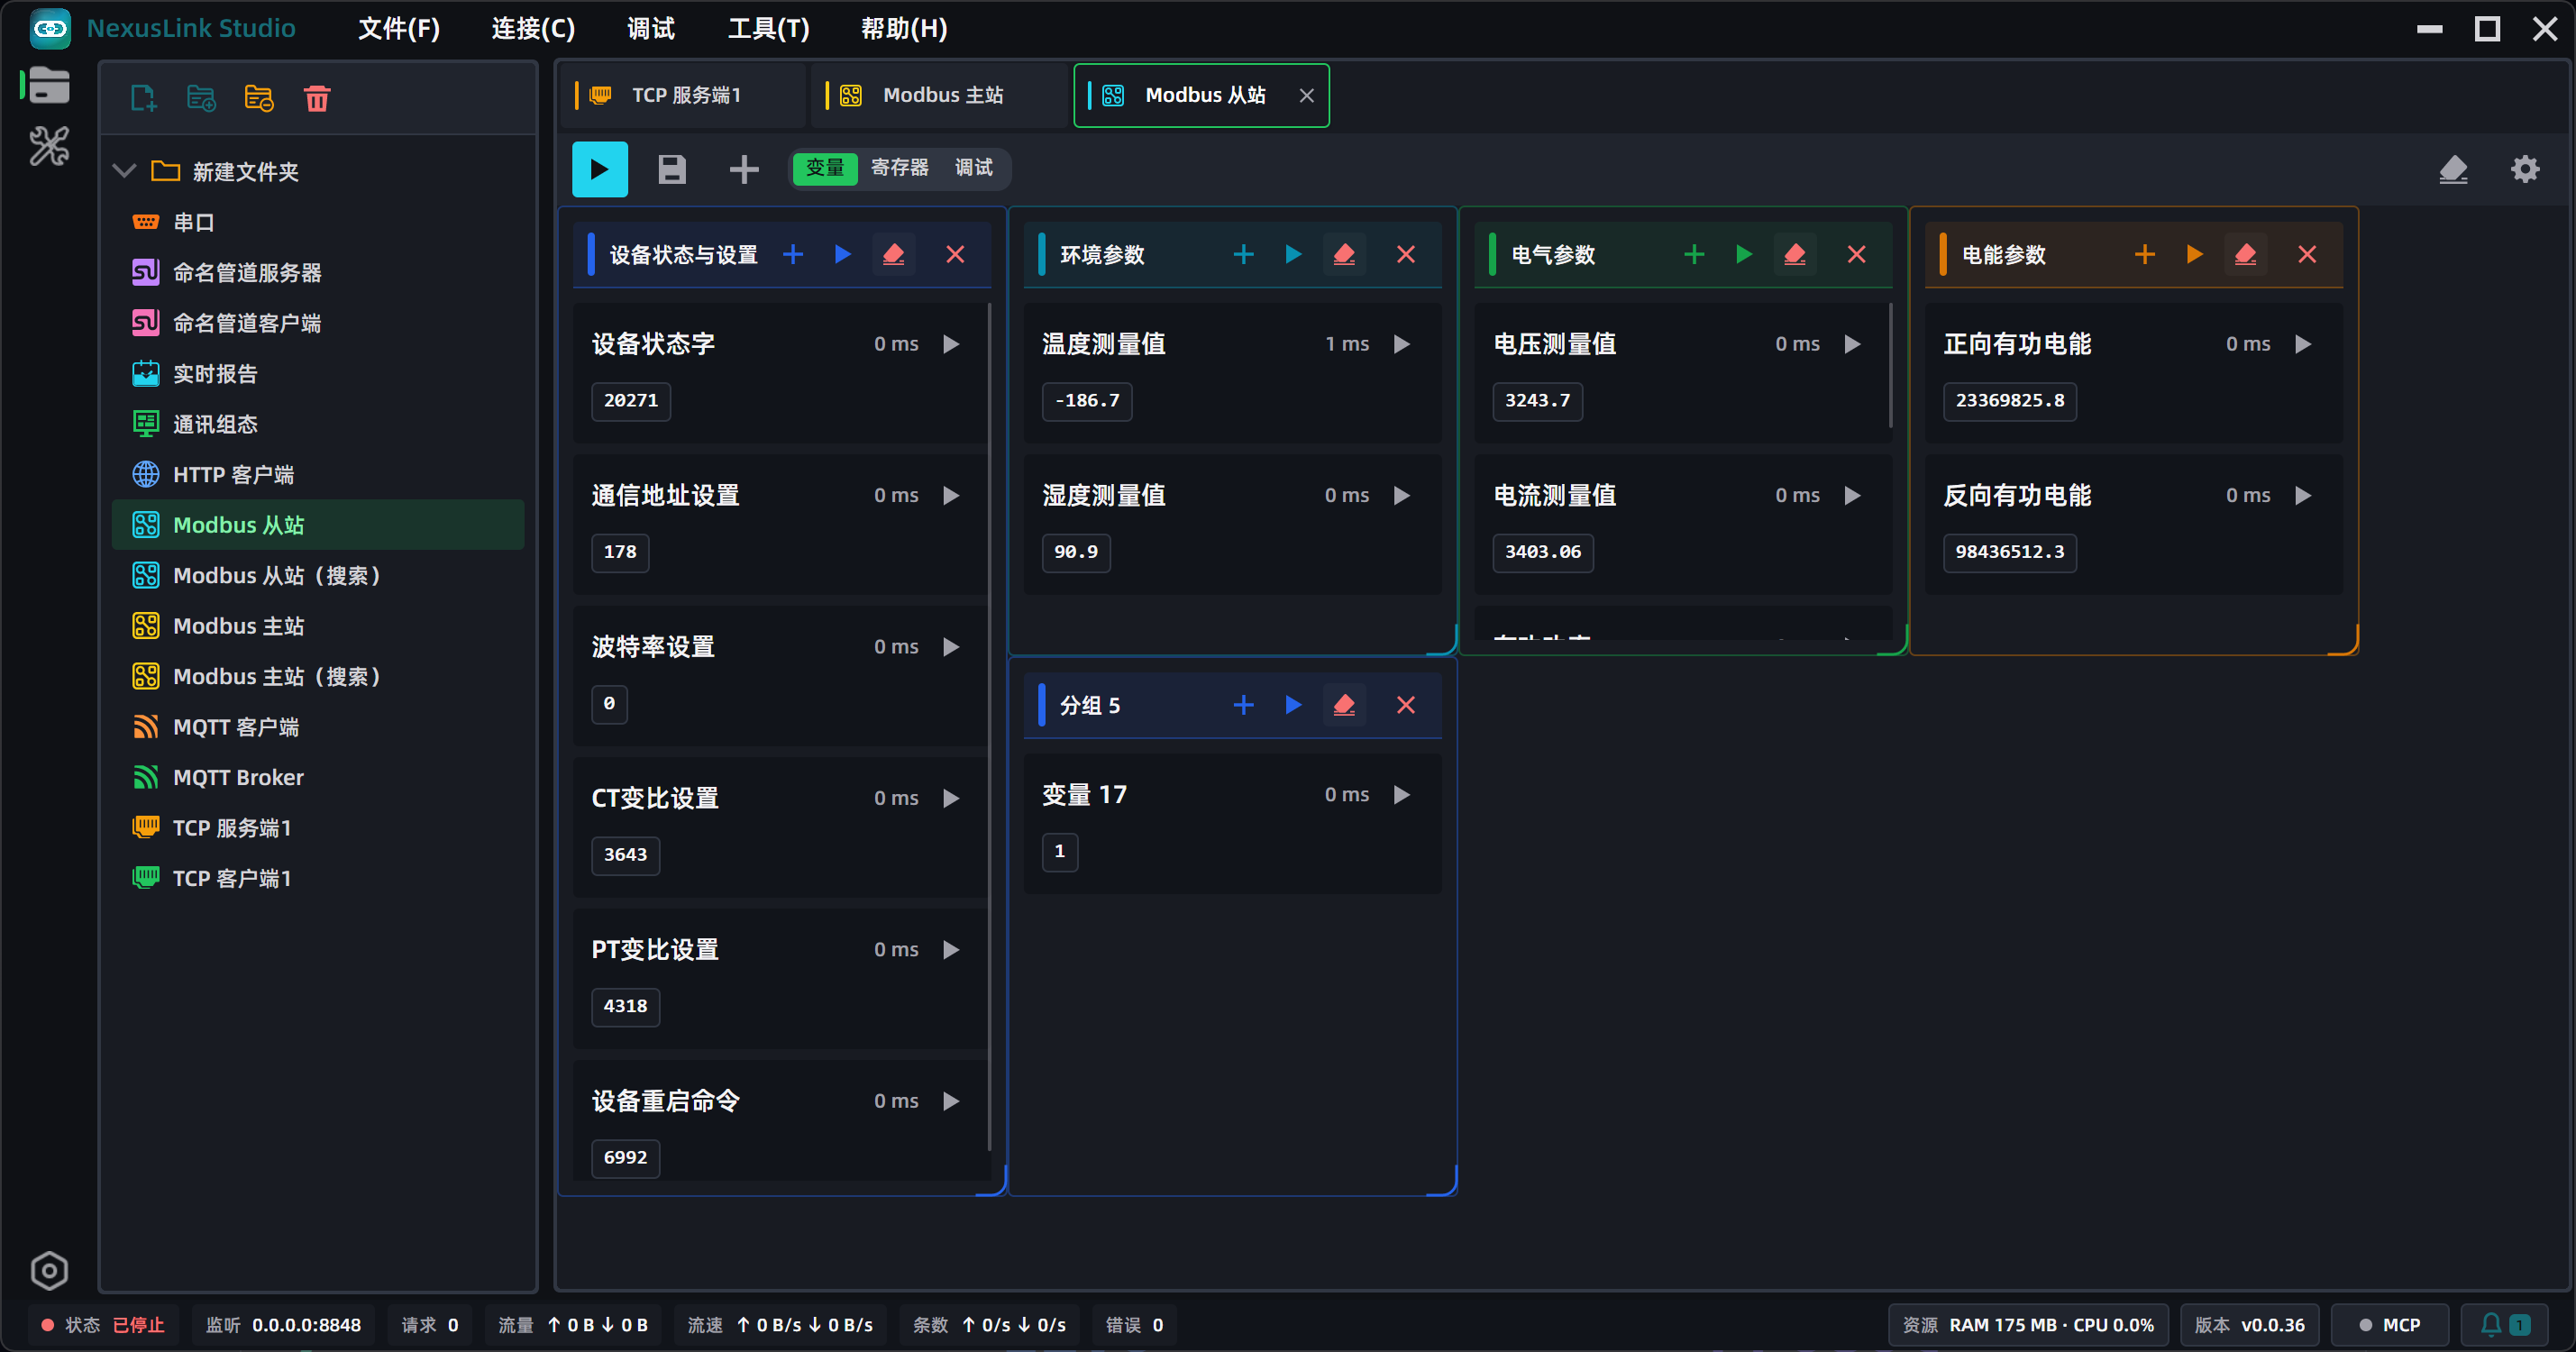2576x1352 pixels.
Task: Clear the 设备状态与设置 group with the eraser
Action: point(894,255)
